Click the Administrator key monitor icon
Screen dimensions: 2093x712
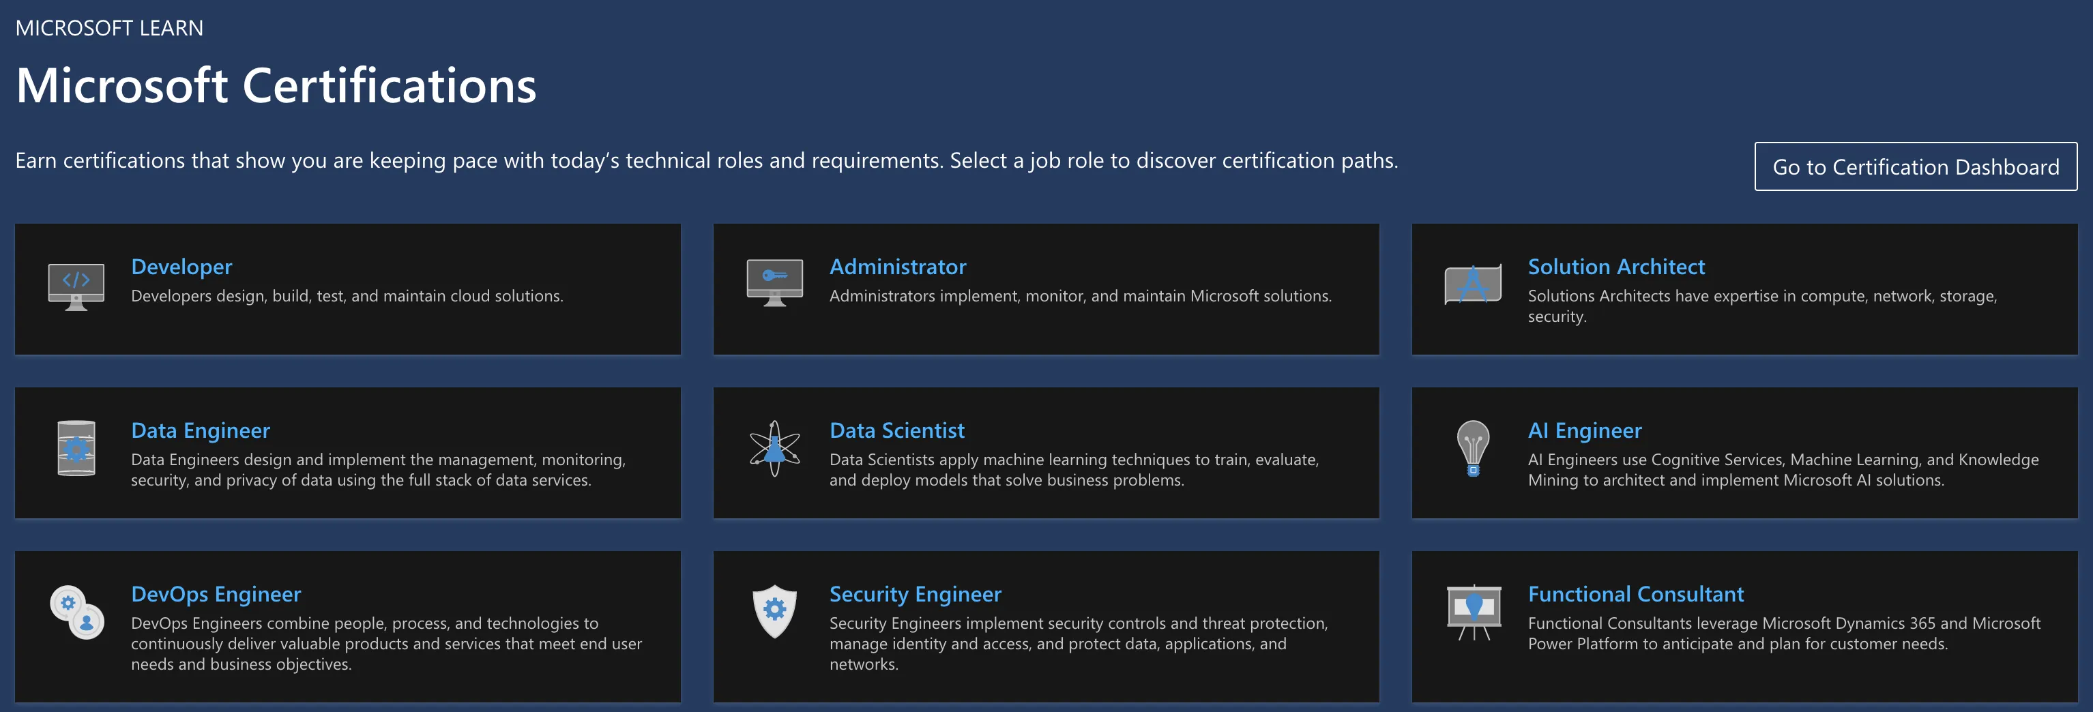[x=774, y=282]
